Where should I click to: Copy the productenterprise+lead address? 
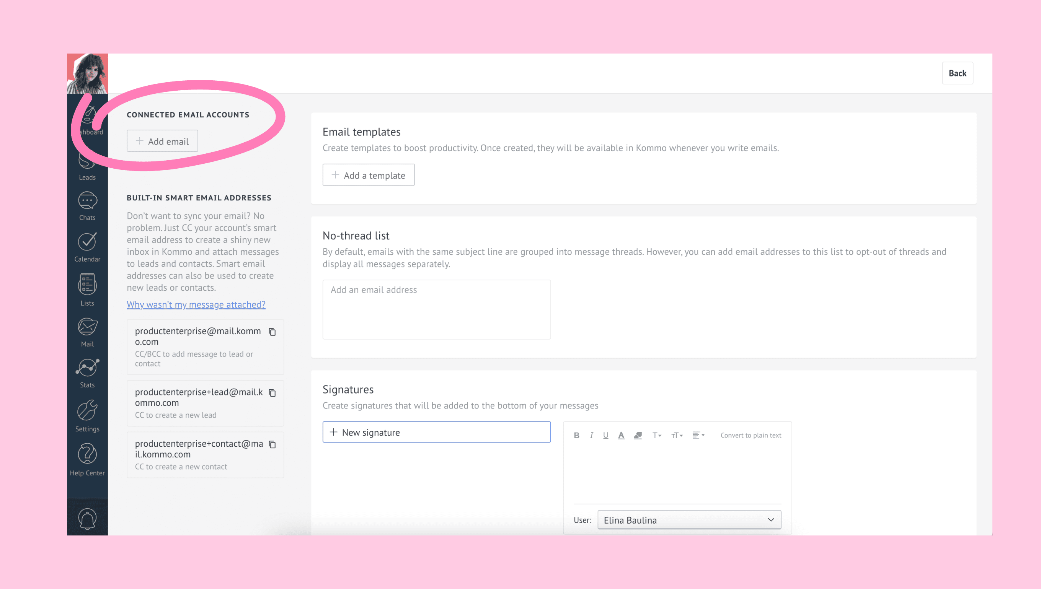pyautogui.click(x=272, y=393)
